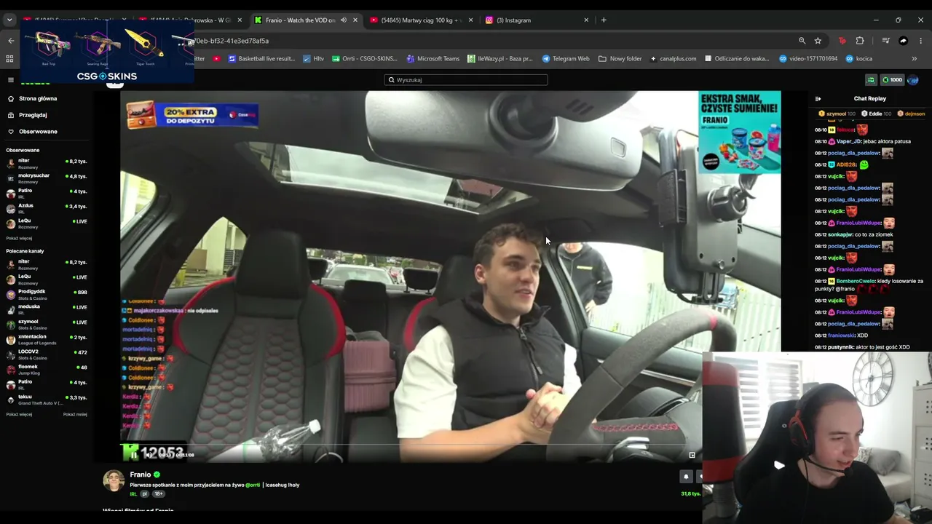Image resolution: width=932 pixels, height=524 pixels.
Task: Open the Chrome three-dot menu
Action: click(921, 41)
